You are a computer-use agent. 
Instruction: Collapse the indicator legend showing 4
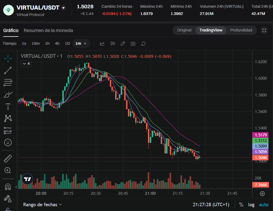[x=26, y=64]
